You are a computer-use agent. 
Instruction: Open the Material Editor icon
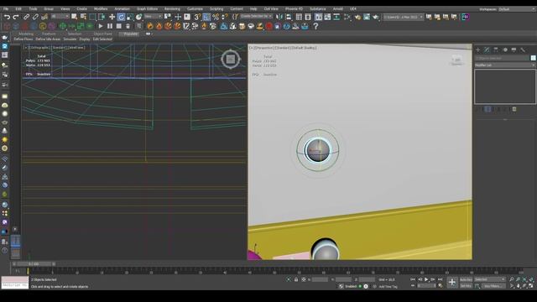click(x=347, y=17)
